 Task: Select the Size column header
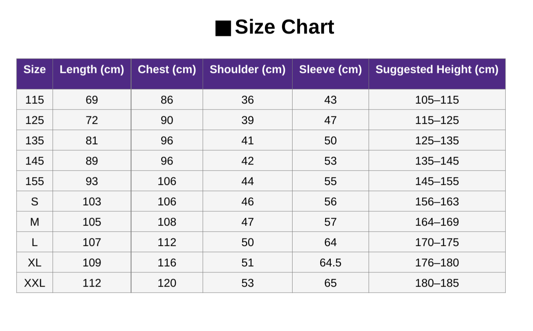click(35, 70)
